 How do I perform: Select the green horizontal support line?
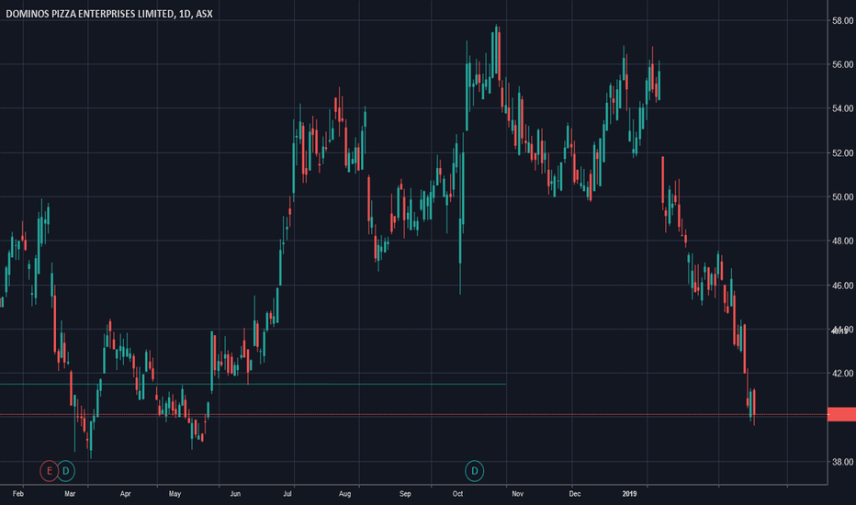coord(253,385)
